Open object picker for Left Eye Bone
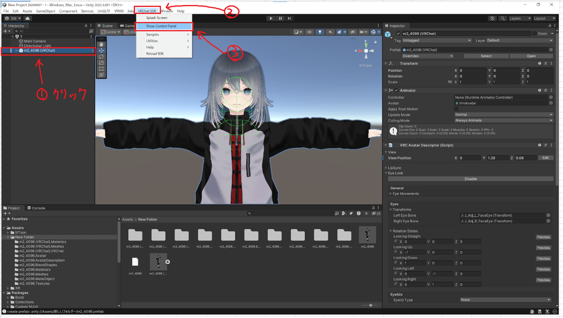563x318 pixels. pos(548,215)
